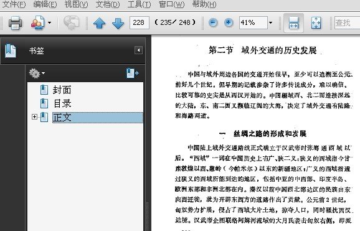Click the 查找 search field
The height and width of the screenshot is (231, 360).
coord(347,22)
